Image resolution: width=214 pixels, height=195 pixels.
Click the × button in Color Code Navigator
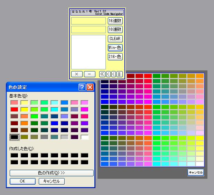click(76, 74)
